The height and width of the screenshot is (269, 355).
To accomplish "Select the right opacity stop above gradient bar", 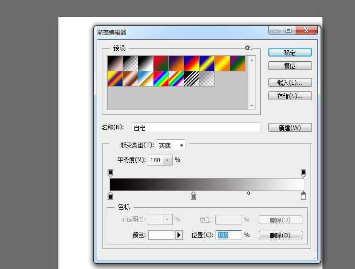I will [x=303, y=173].
